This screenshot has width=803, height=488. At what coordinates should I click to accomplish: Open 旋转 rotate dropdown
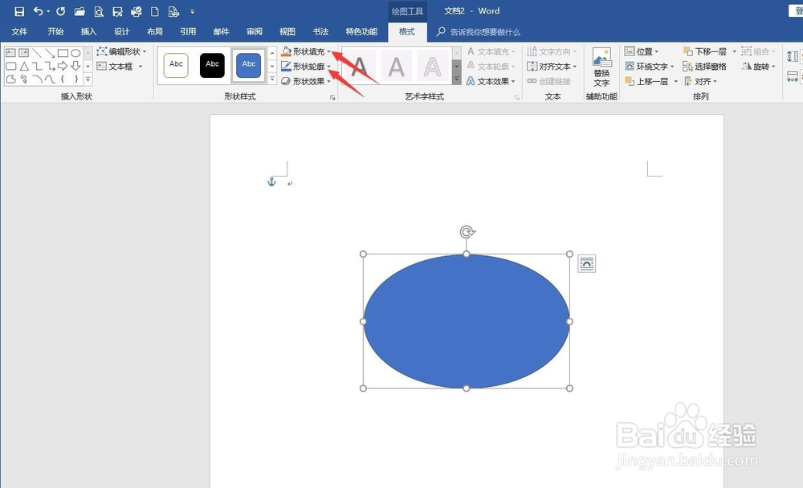point(759,67)
